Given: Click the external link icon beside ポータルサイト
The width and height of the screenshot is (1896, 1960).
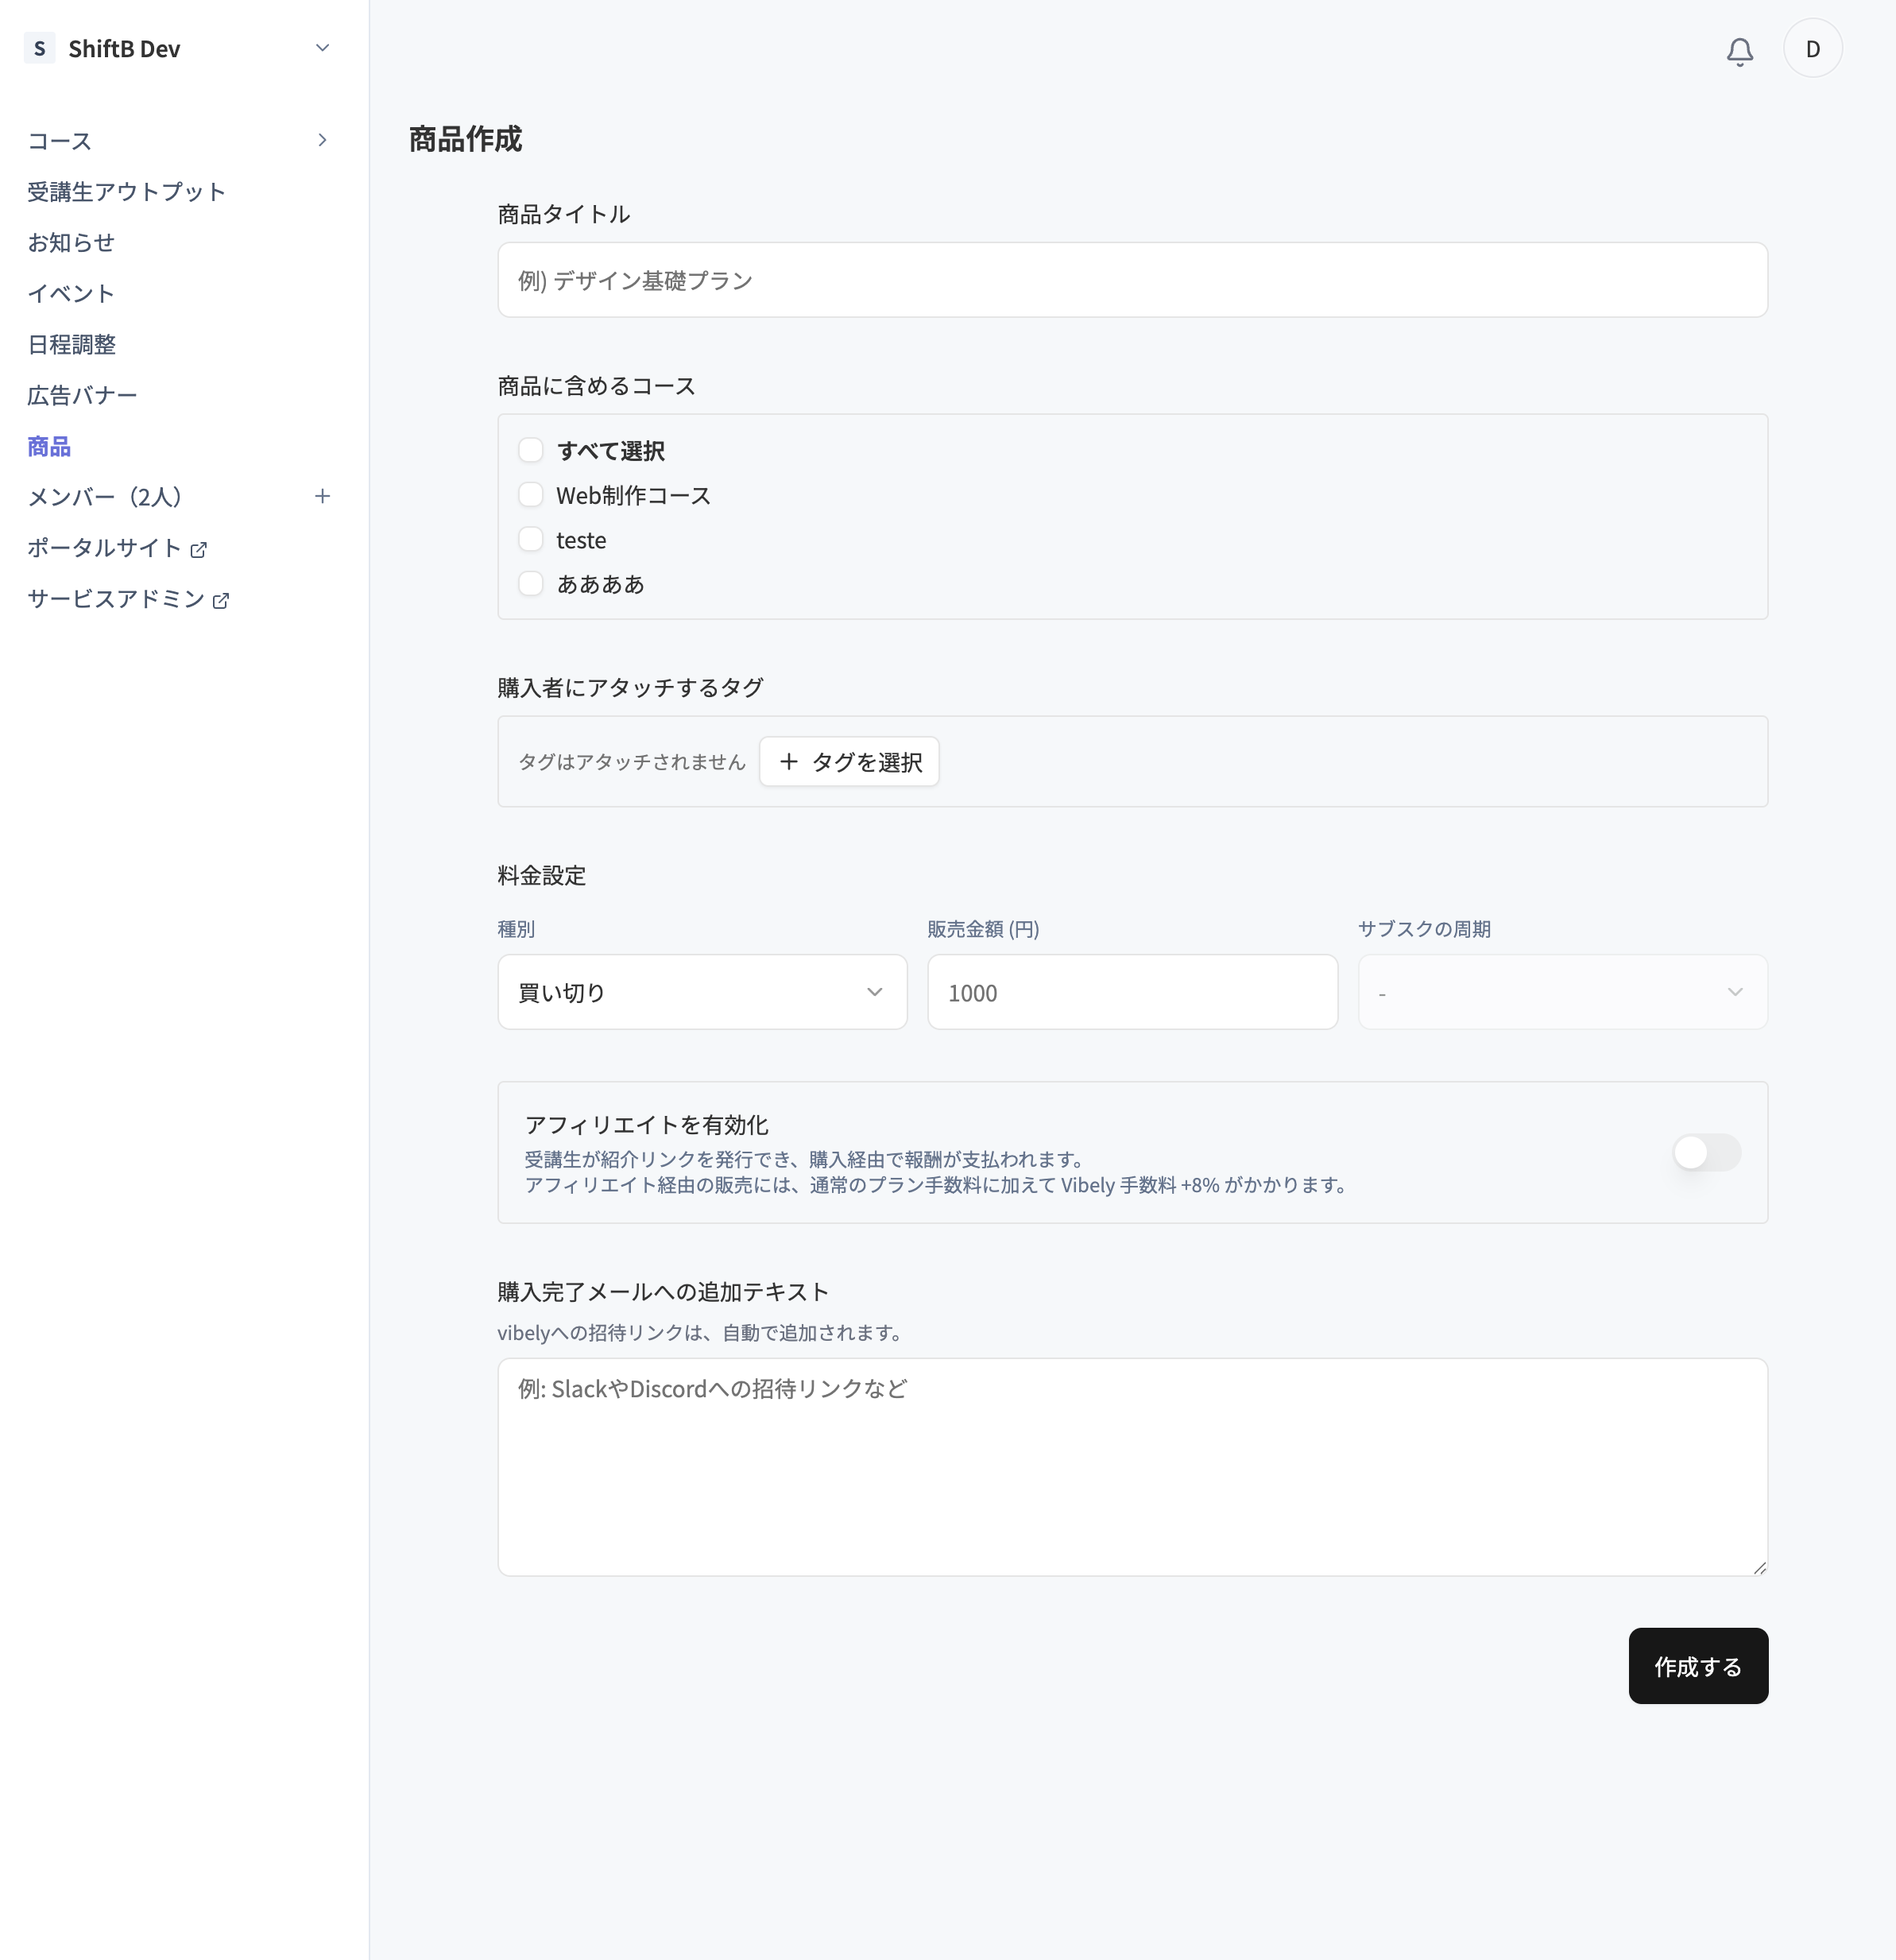Looking at the screenshot, I should [x=198, y=549].
